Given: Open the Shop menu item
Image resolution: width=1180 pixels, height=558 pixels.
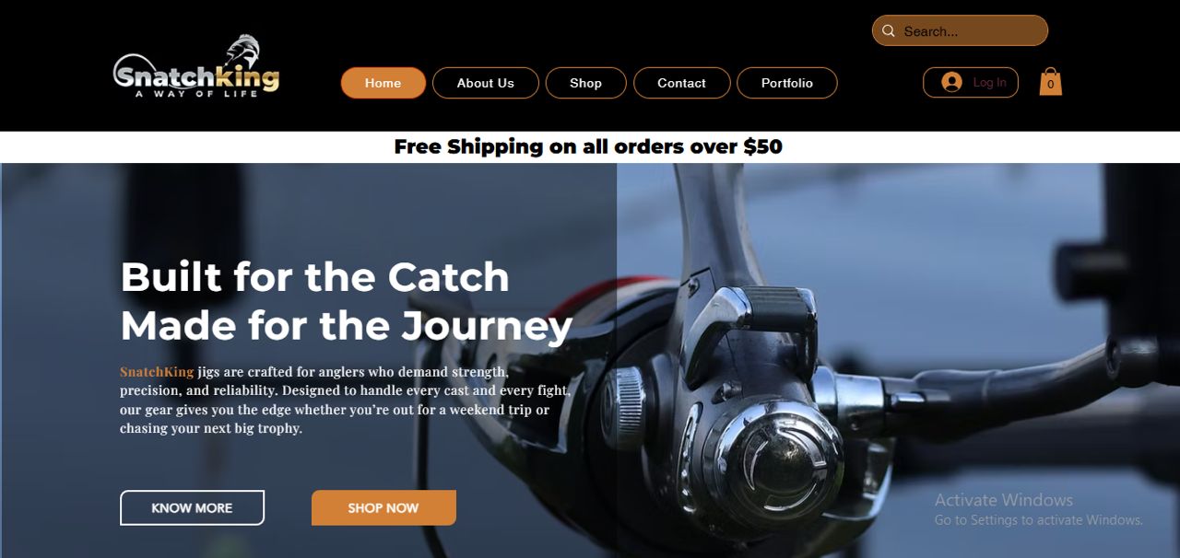Looking at the screenshot, I should click(585, 83).
